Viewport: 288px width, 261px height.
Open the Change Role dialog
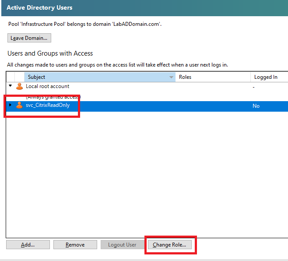169,245
